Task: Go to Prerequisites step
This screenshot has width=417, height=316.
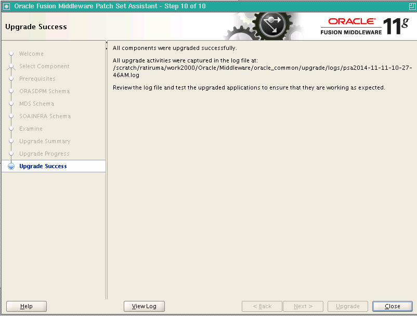Action: (x=37, y=79)
